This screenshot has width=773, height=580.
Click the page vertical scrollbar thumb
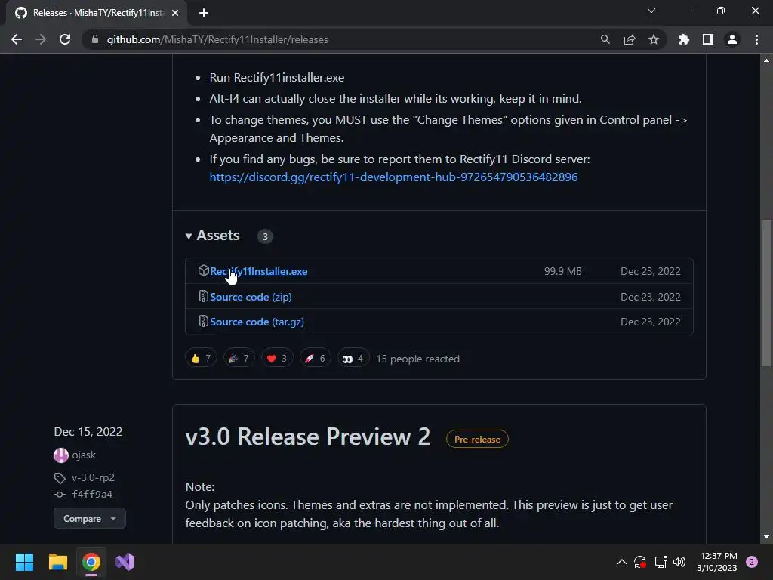[766, 293]
